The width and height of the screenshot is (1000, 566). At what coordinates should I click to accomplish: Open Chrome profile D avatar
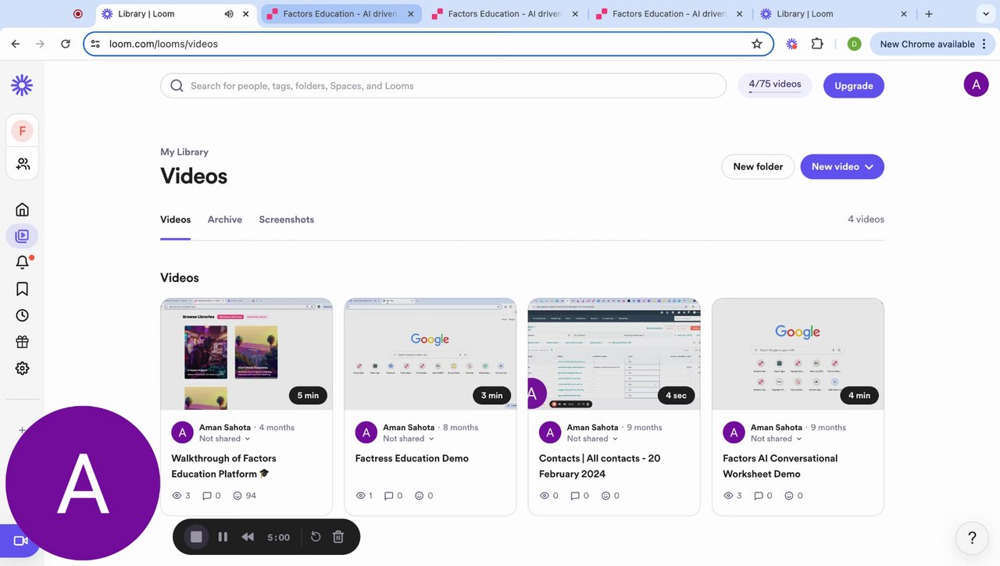[854, 44]
